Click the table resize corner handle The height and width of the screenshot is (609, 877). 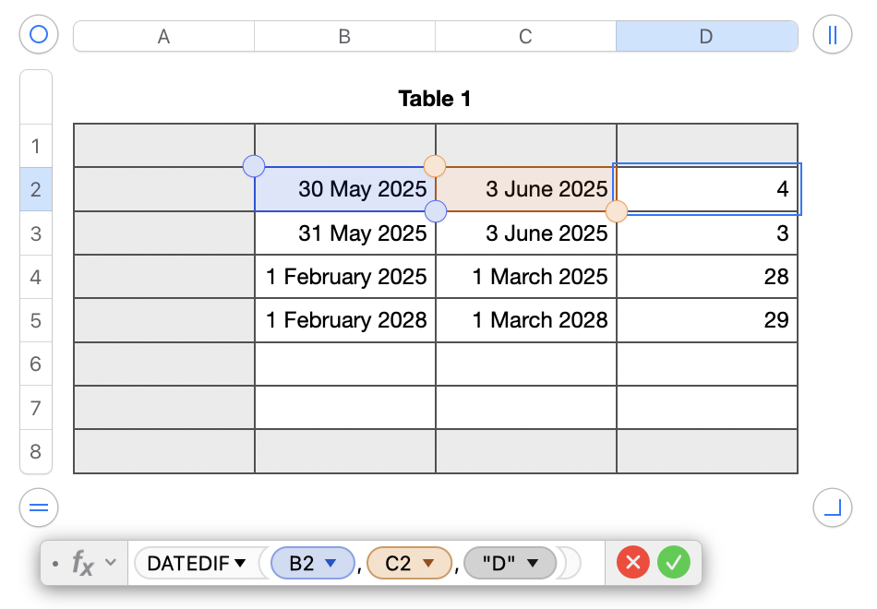pos(832,507)
